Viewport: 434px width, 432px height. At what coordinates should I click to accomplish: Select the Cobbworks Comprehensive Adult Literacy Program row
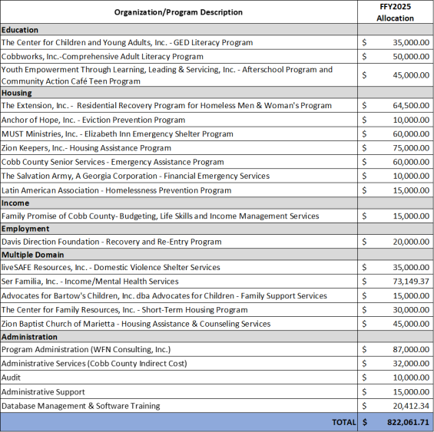[x=102, y=57]
